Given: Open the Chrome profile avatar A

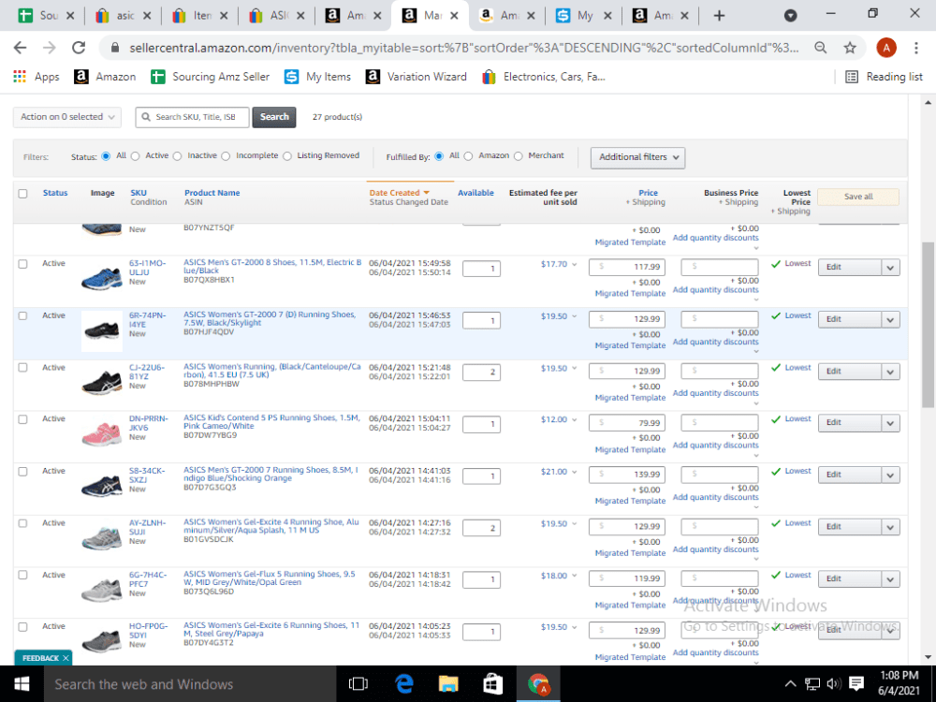Looking at the screenshot, I should coord(885,48).
